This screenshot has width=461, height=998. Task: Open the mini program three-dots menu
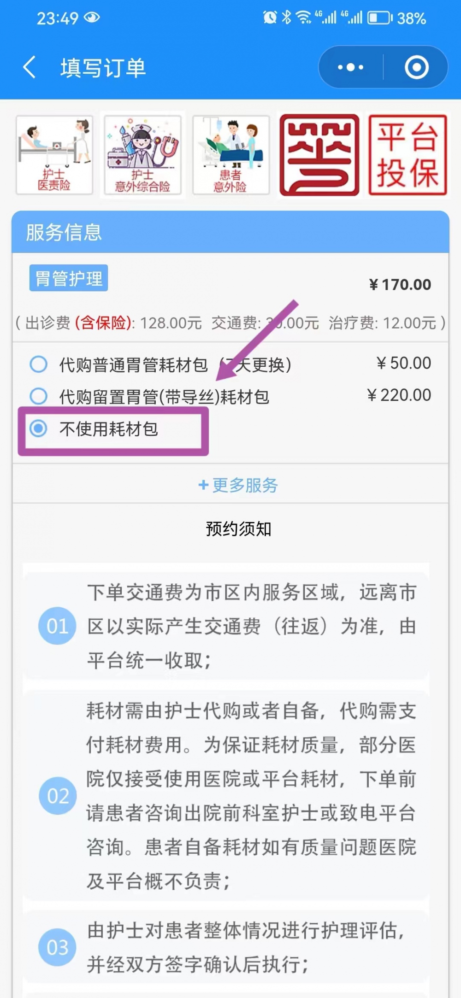click(x=350, y=68)
